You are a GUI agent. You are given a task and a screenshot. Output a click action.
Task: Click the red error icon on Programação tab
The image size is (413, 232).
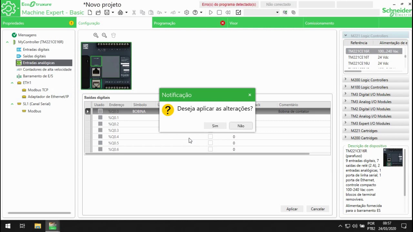tap(223, 23)
